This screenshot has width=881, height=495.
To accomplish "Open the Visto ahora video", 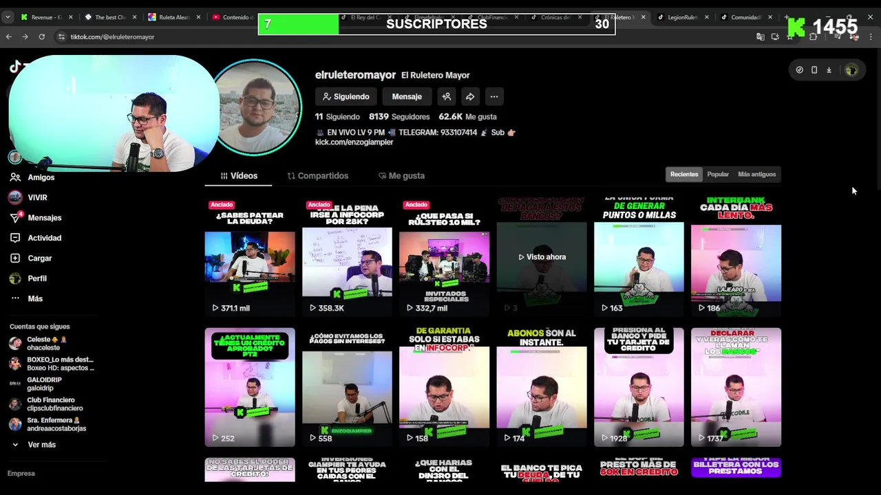I will (542, 256).
